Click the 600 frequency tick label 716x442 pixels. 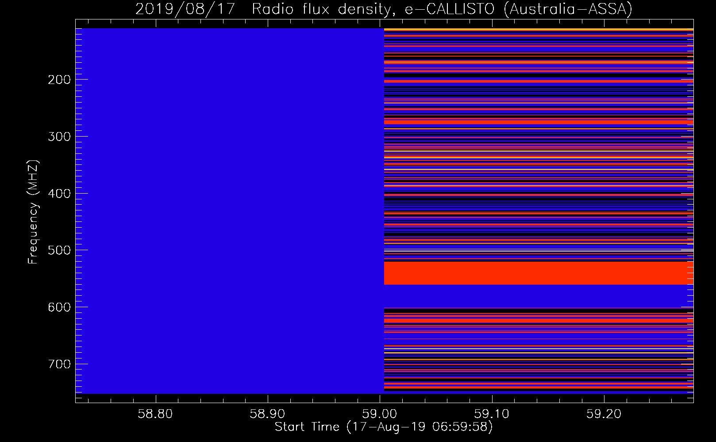59,307
